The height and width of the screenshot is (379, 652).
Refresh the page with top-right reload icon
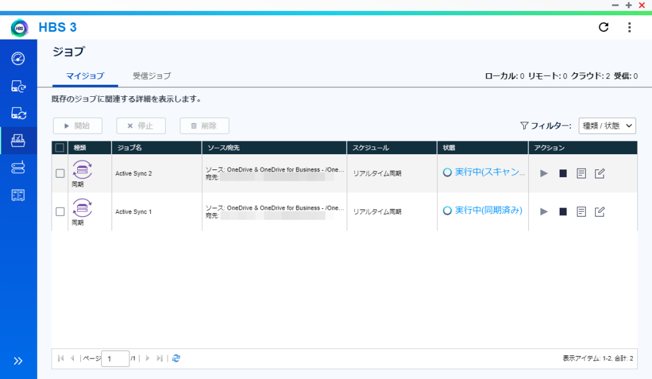click(x=604, y=27)
